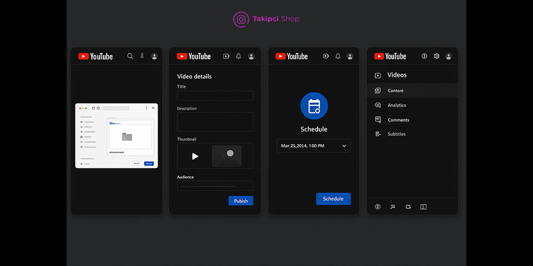Open the Mar 25, 2014 date dropdown
The width and height of the screenshot is (533, 266).
pos(314,146)
